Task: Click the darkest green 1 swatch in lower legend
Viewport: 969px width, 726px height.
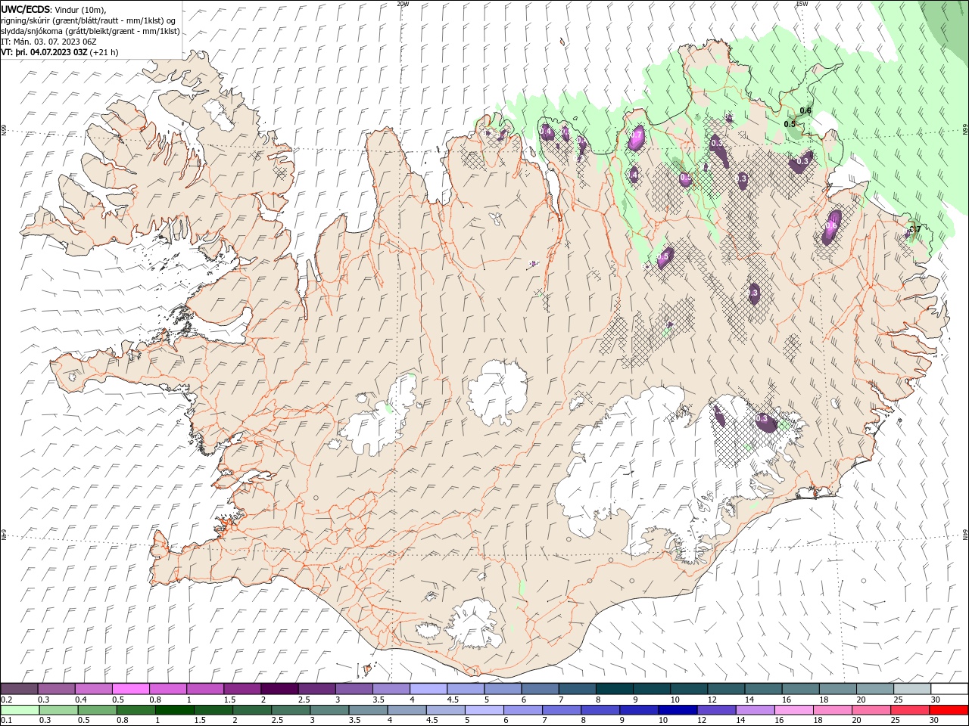Action: coord(175,710)
